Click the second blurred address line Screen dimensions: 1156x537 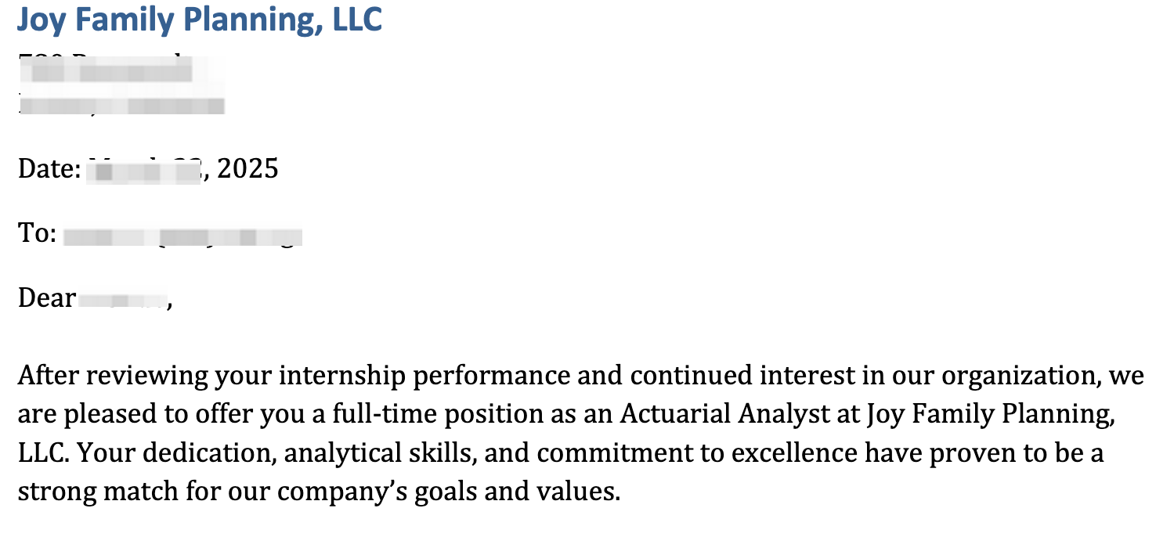tap(122, 103)
